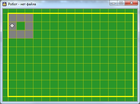140x104 pixels.
Task: Open the smiley application icon menu
Action: pos(4,4)
